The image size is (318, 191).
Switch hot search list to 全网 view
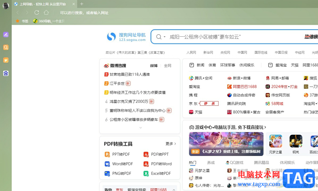click(168, 66)
